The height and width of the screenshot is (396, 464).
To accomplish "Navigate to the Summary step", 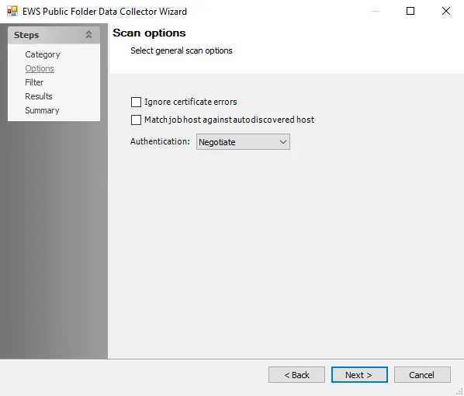I will point(42,110).
